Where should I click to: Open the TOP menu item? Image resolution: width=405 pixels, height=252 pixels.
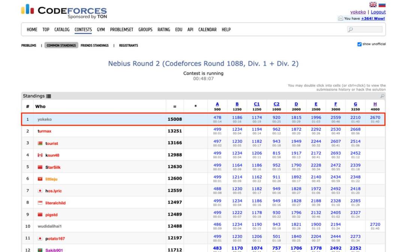point(46,30)
